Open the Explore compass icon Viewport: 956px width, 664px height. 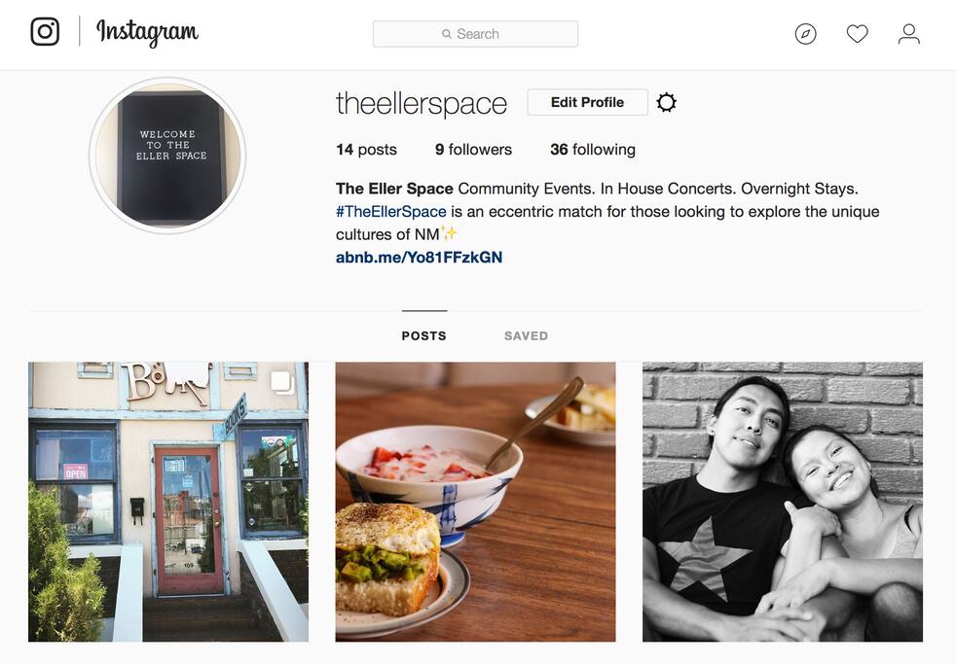(805, 33)
